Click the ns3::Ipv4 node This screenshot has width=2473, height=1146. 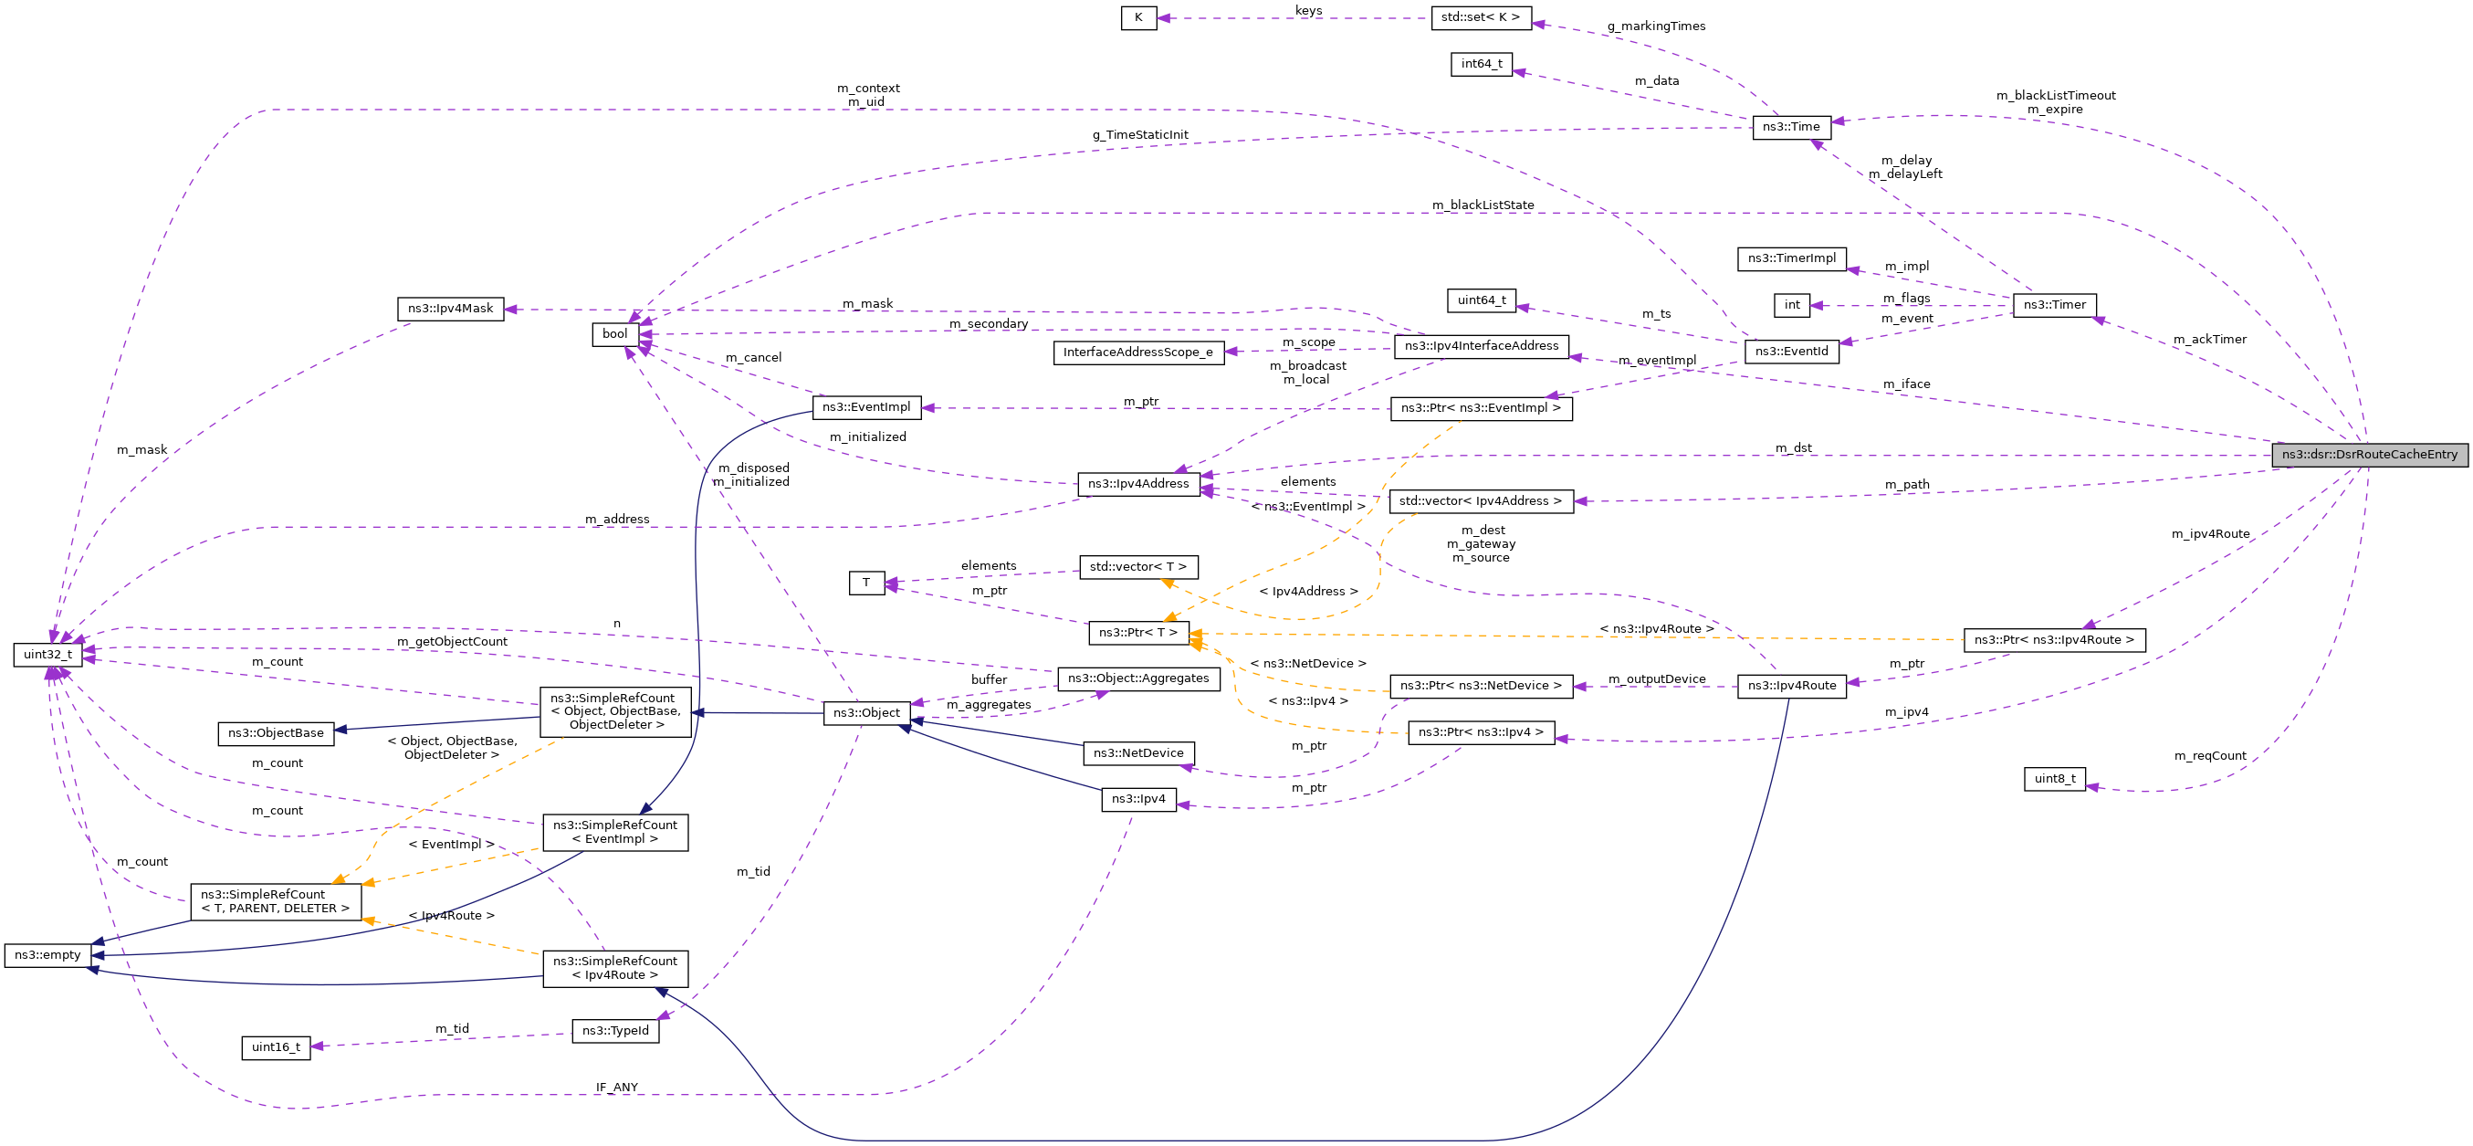point(1138,799)
